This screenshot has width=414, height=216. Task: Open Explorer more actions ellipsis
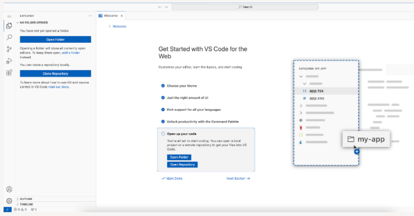pyautogui.click(x=90, y=16)
